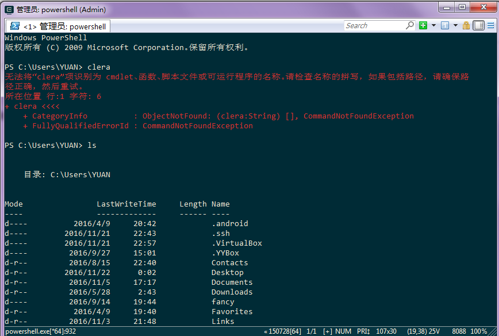Click the 'Links' folder name

coord(223,322)
